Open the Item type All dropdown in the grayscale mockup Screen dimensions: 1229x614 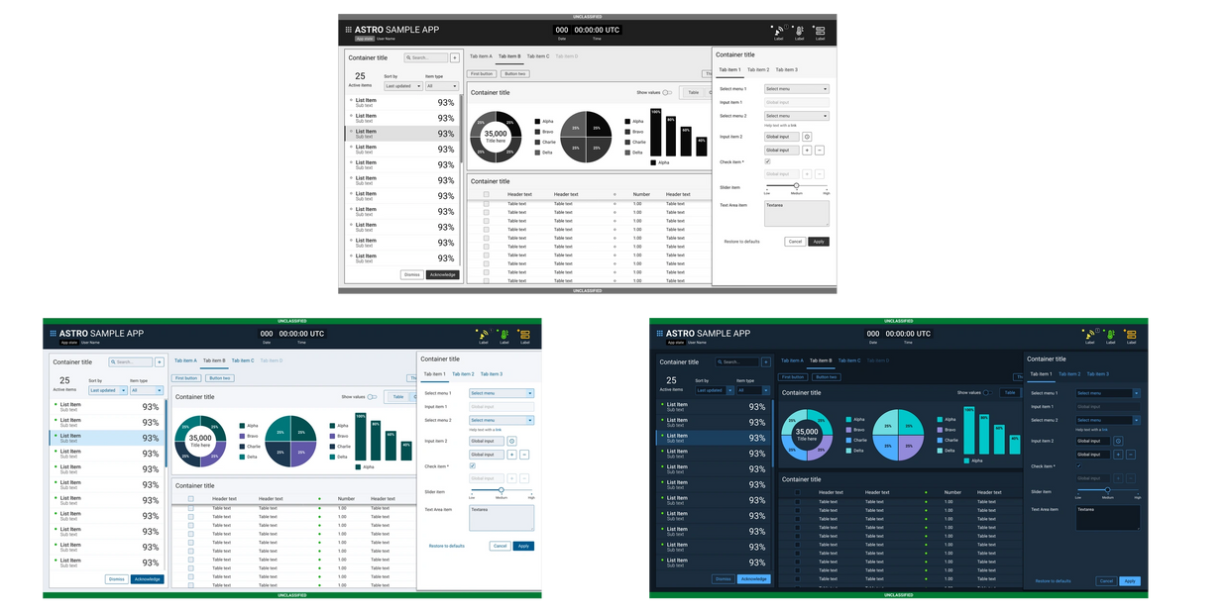point(441,86)
